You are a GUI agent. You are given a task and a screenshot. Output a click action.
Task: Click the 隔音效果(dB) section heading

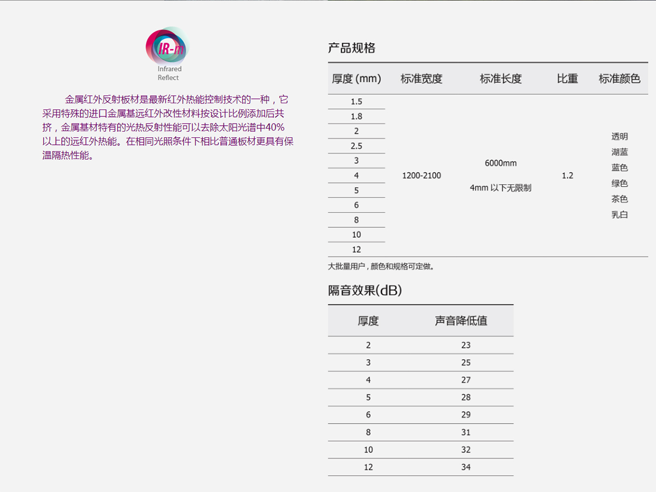(365, 290)
